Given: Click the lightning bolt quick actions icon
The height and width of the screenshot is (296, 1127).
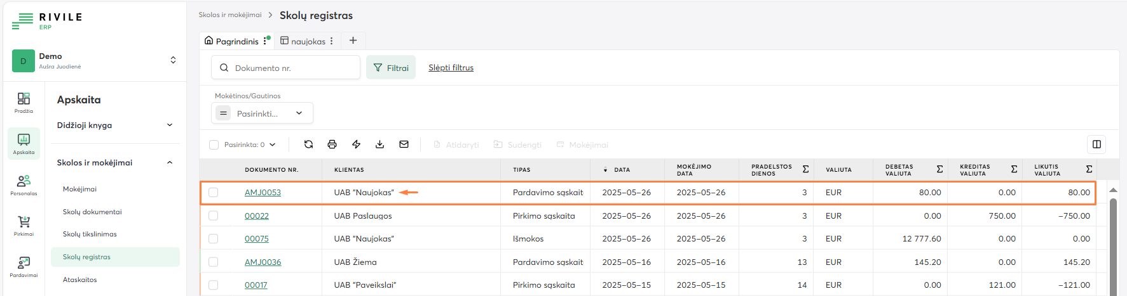Looking at the screenshot, I should coord(356,145).
